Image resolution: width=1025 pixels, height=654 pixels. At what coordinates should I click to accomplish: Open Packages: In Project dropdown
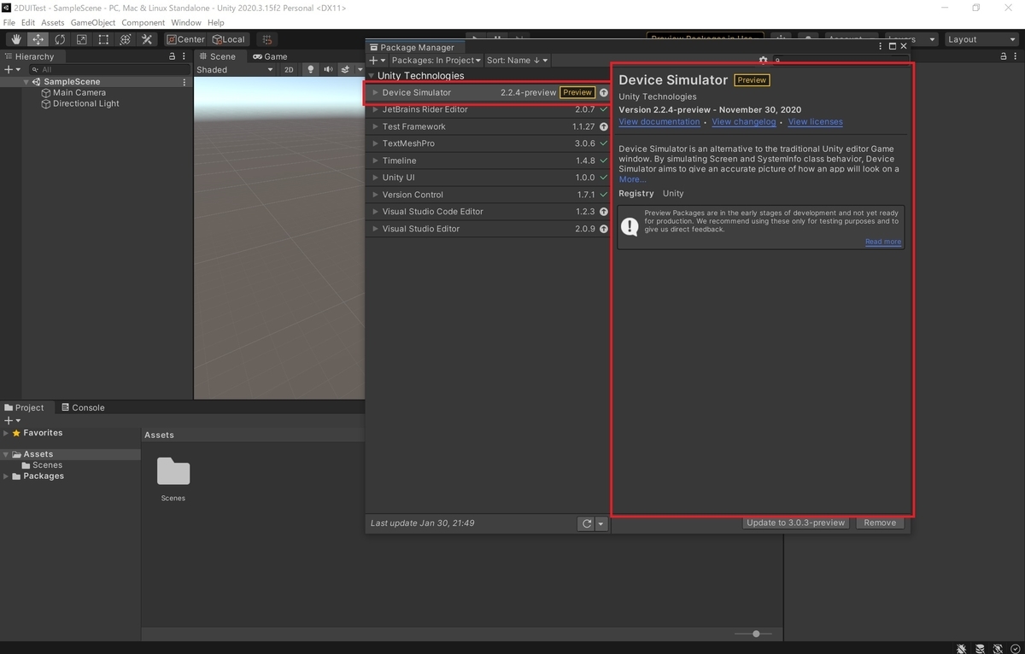436,61
